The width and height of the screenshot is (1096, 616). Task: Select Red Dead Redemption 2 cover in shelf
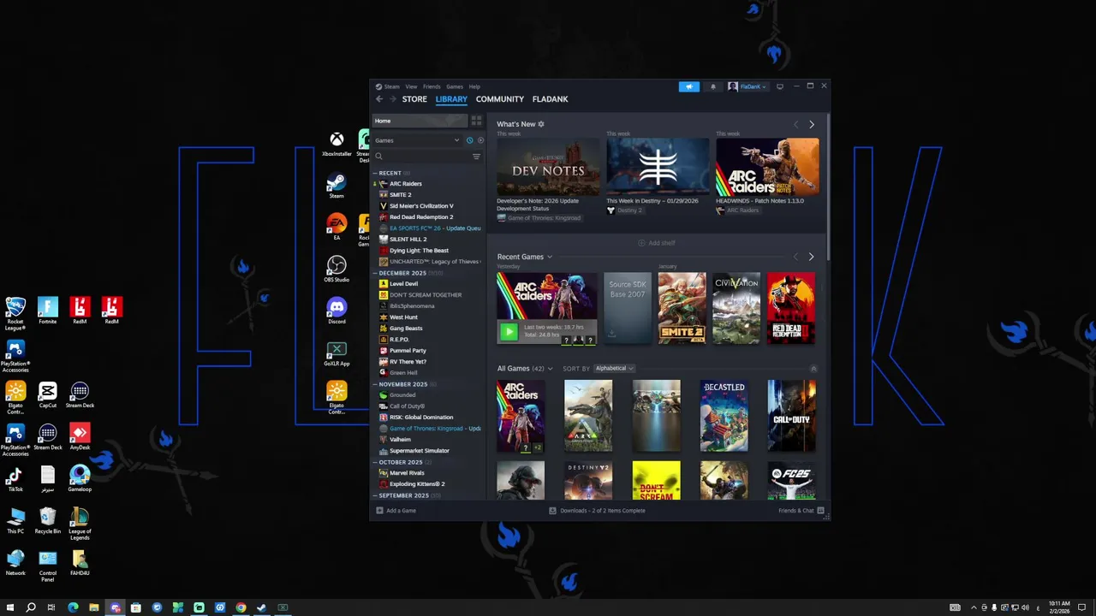pyautogui.click(x=791, y=309)
